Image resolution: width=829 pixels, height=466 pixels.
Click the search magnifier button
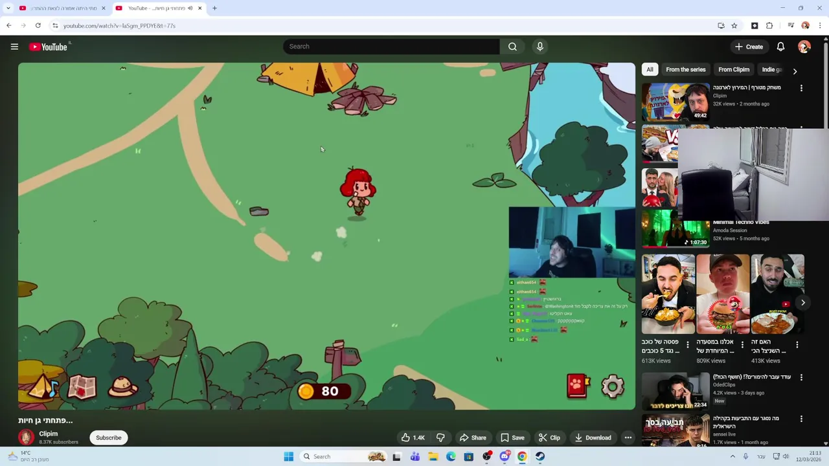[512, 47]
